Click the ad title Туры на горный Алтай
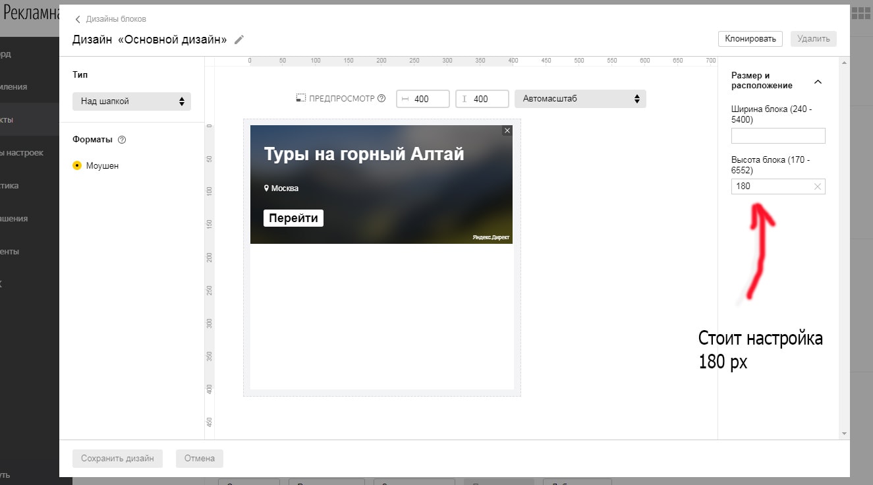The image size is (873, 485). [x=364, y=154]
